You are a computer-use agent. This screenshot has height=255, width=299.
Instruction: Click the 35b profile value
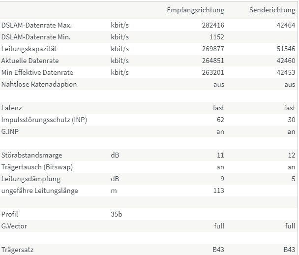pos(117,214)
